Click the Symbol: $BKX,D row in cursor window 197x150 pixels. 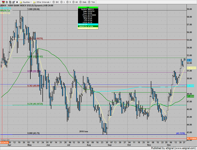pyautogui.click(x=87, y=9)
